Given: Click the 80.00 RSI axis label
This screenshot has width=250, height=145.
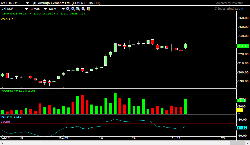Looking at the screenshot, I should tap(242, 120).
